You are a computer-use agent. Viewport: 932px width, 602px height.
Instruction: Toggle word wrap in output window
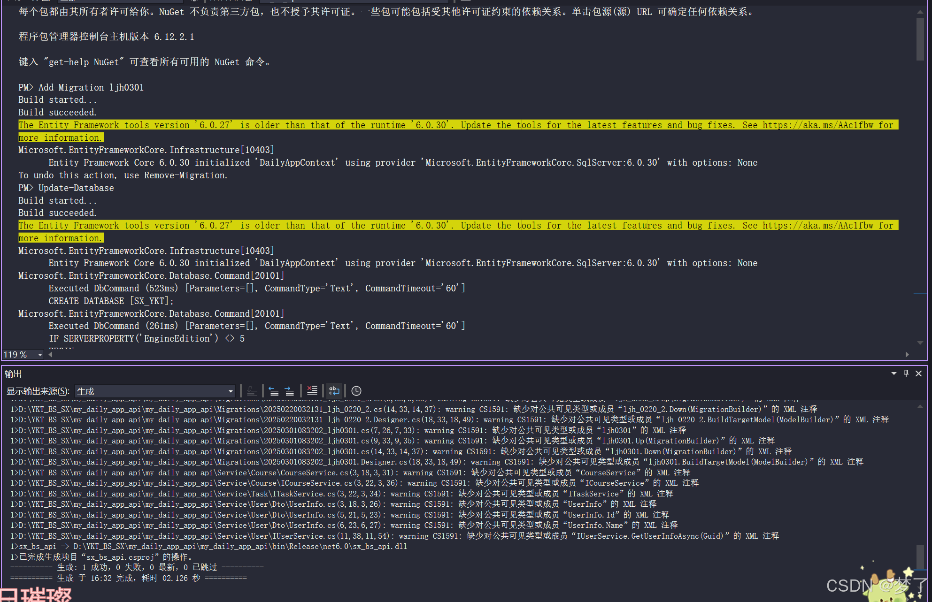334,391
